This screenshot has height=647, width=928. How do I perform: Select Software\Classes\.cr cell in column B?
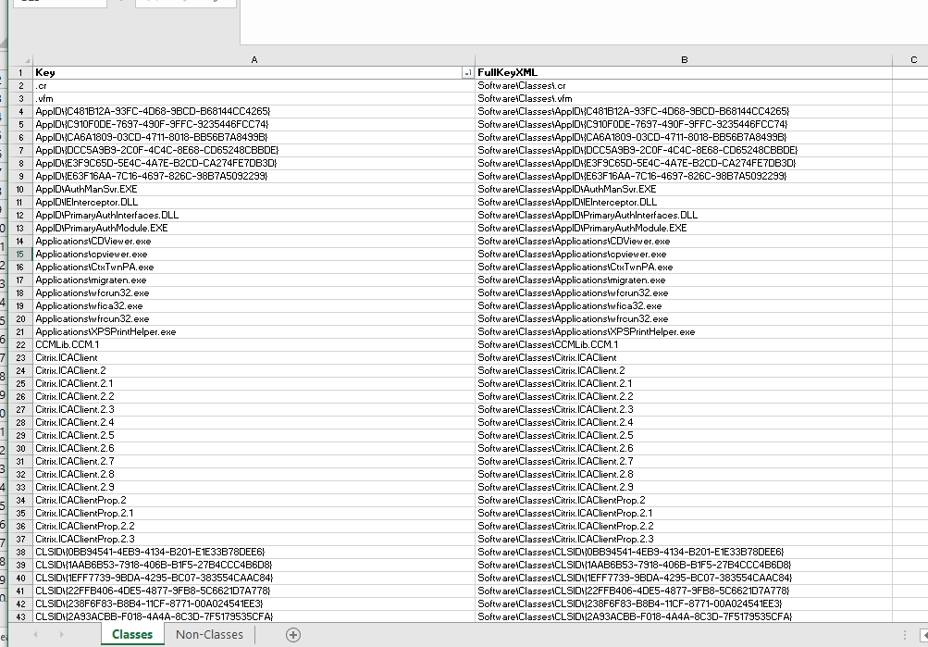(x=684, y=86)
